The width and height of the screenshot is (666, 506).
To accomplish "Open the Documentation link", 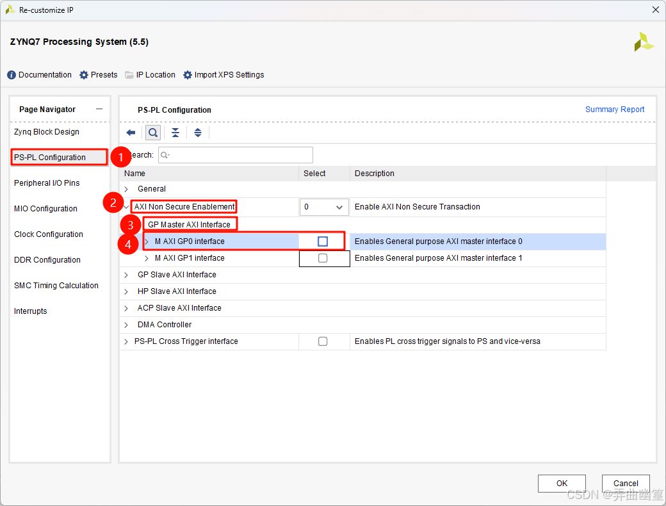I will coord(45,75).
